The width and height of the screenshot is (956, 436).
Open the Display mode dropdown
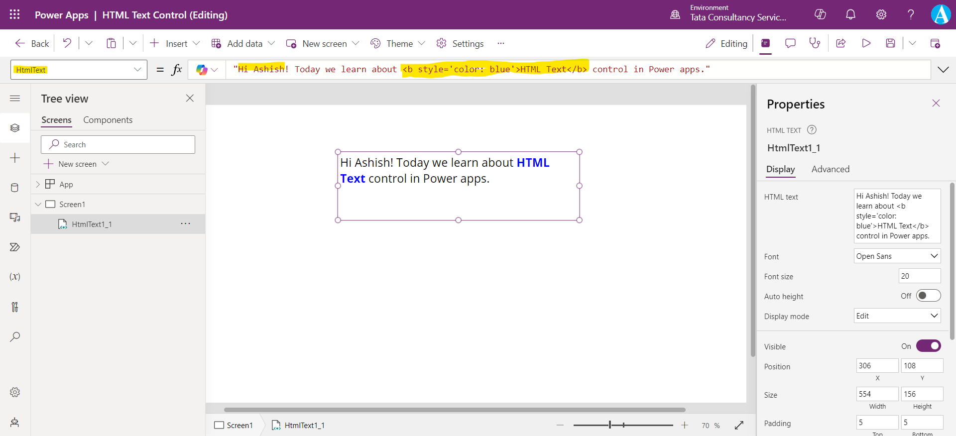897,316
